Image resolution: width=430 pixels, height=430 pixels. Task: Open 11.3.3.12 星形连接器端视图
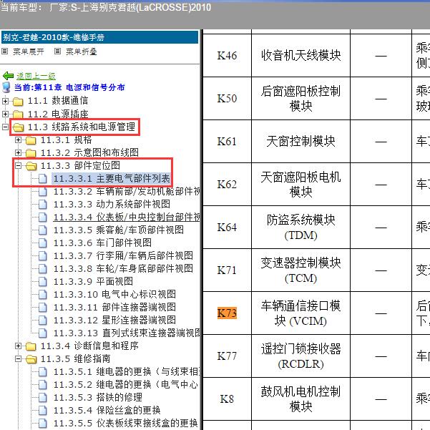tap(114, 320)
